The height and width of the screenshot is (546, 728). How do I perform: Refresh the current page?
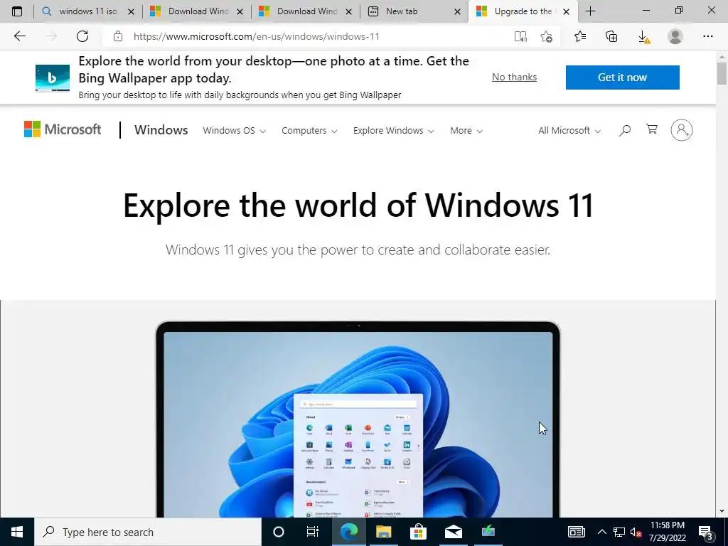click(x=82, y=36)
